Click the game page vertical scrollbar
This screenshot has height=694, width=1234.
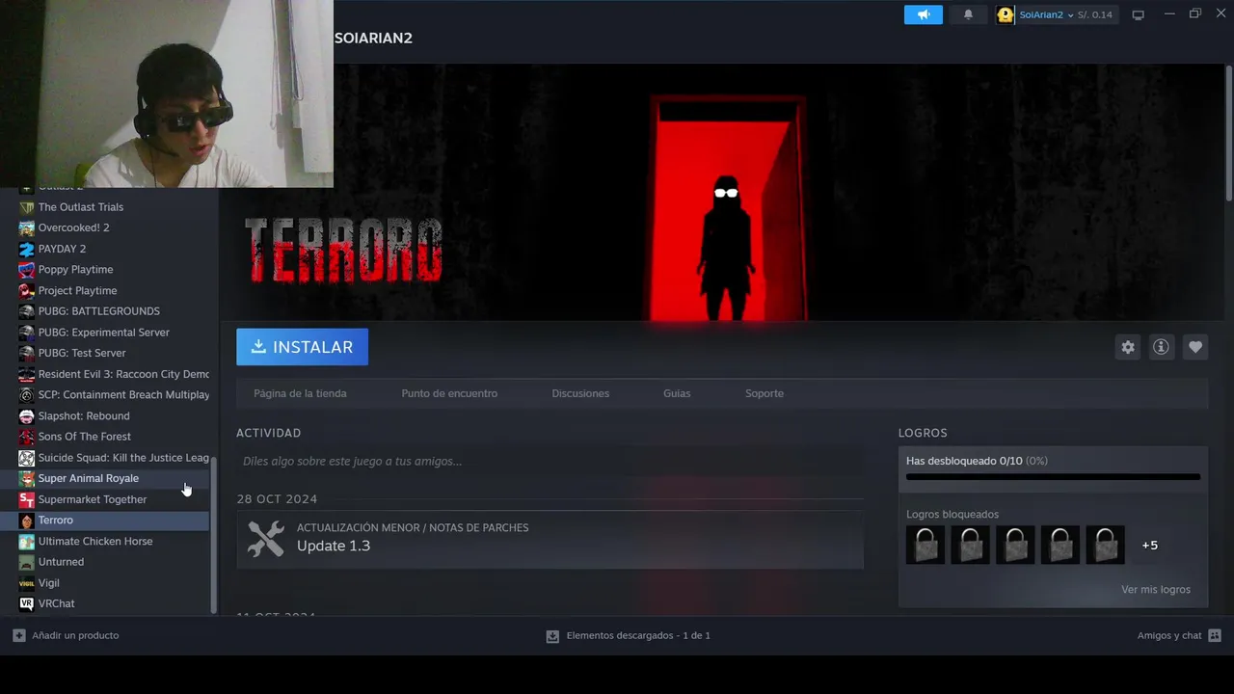pyautogui.click(x=1229, y=133)
